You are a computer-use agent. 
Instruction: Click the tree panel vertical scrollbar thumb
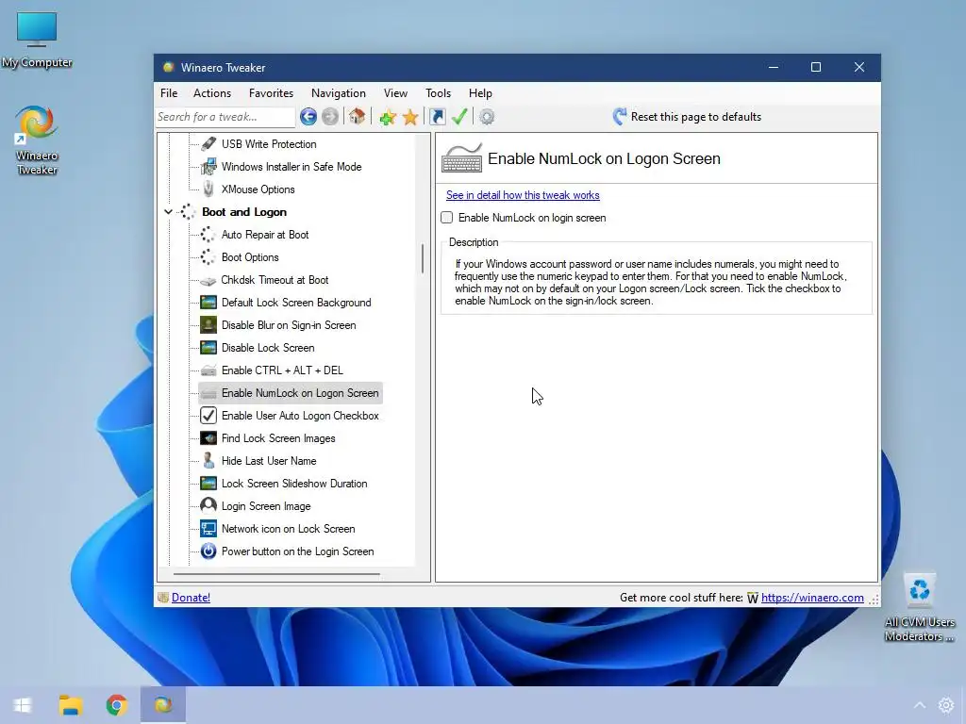click(423, 258)
